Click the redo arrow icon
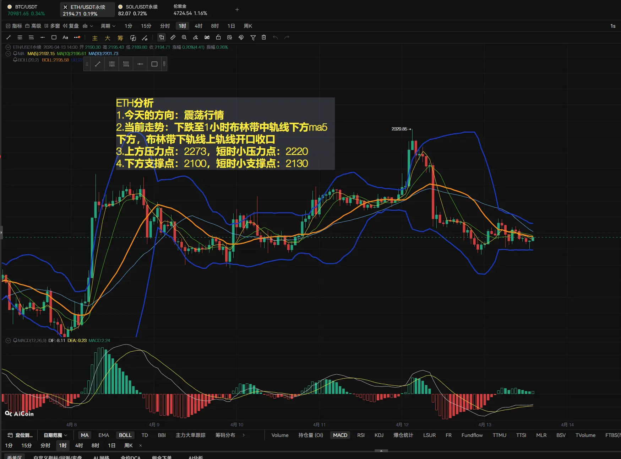The image size is (621, 459). point(287,37)
